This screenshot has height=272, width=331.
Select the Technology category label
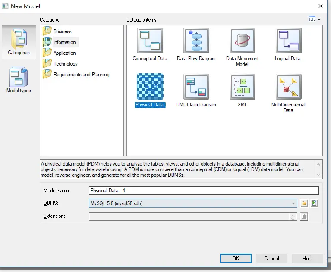click(x=66, y=64)
